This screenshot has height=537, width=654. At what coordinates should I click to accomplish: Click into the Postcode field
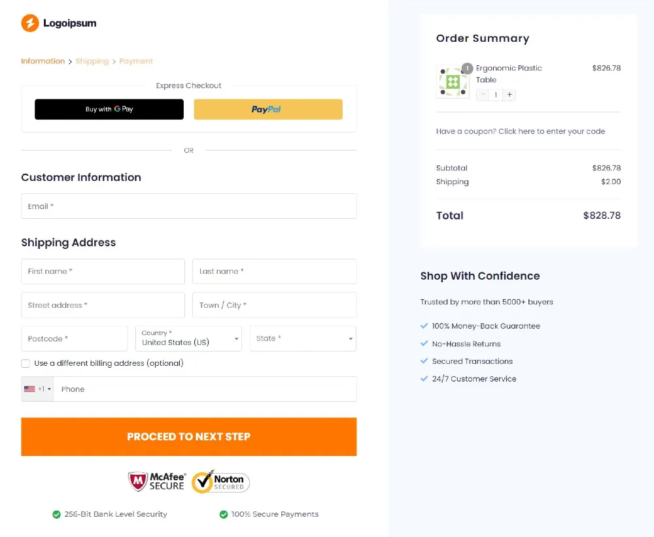coord(75,338)
